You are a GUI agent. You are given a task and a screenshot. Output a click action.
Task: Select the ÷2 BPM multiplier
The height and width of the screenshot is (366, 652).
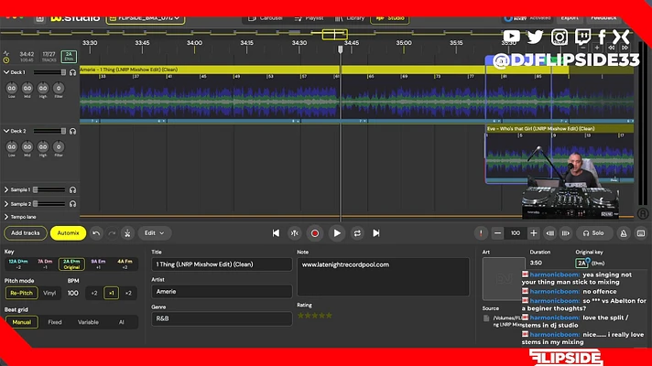94,293
